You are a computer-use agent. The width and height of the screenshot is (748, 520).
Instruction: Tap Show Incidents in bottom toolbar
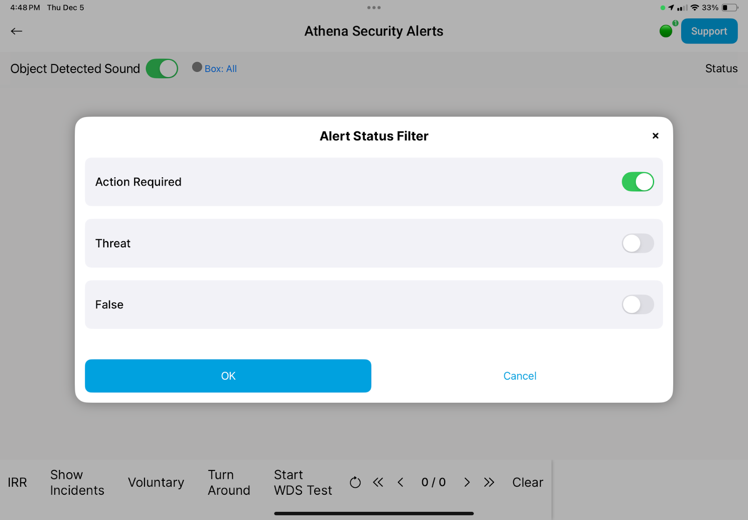(x=77, y=482)
